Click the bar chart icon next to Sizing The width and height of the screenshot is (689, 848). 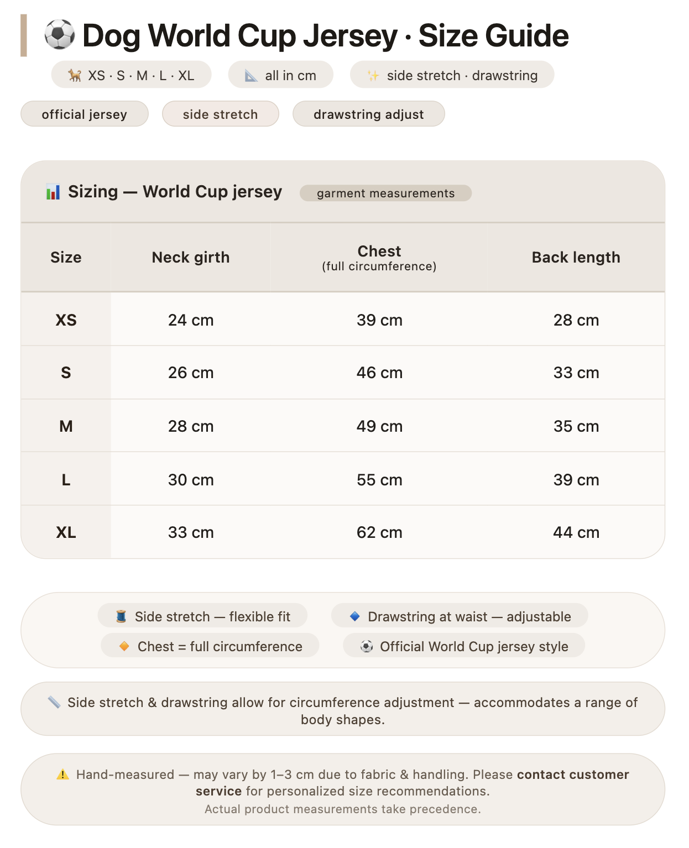(x=53, y=192)
